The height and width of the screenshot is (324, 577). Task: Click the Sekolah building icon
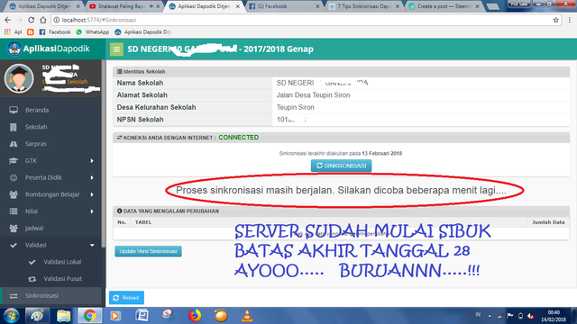[14, 127]
